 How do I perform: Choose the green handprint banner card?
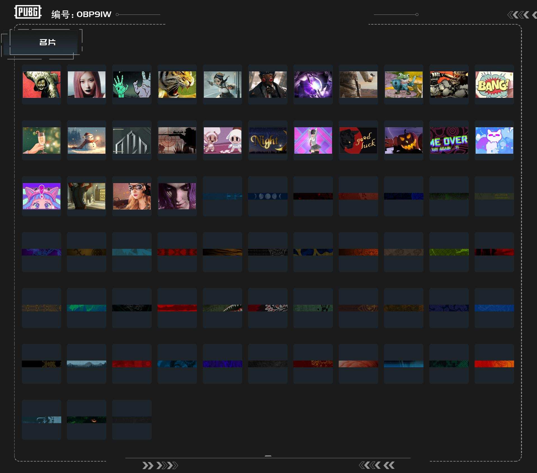coord(313,308)
